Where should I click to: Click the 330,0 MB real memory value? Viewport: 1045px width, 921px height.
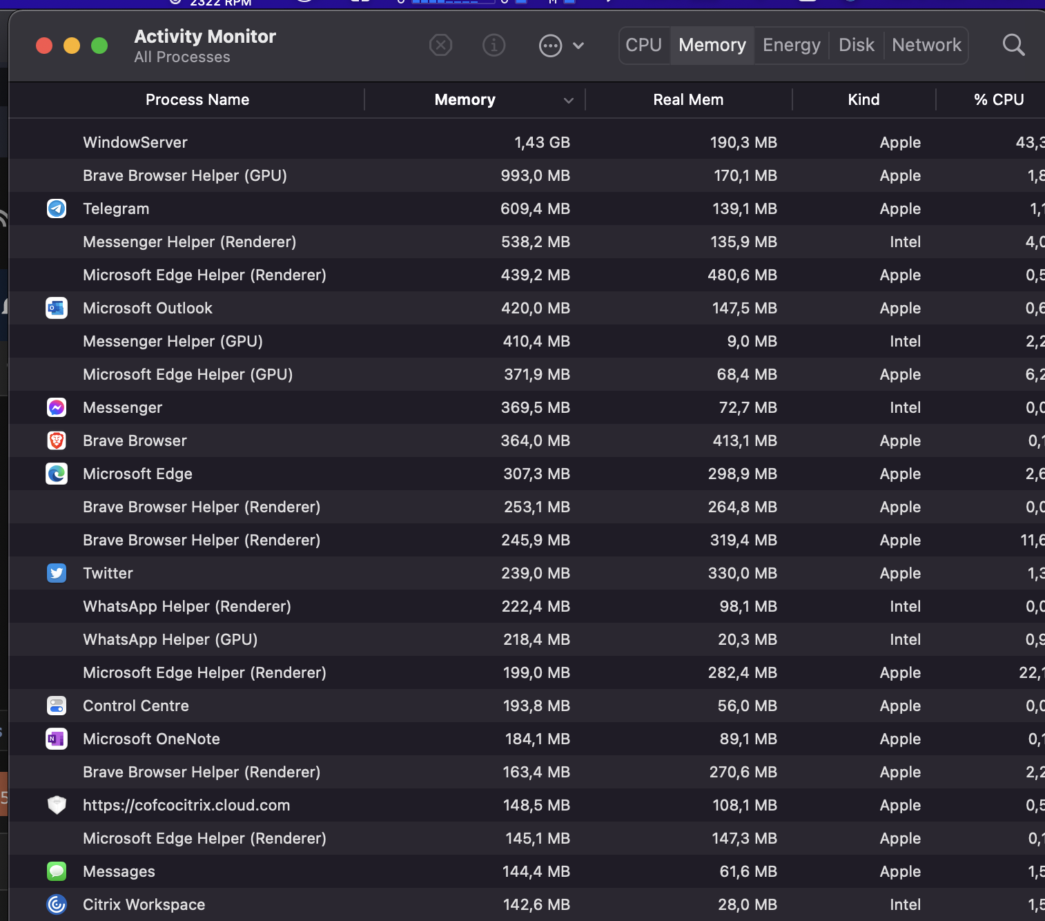click(742, 573)
